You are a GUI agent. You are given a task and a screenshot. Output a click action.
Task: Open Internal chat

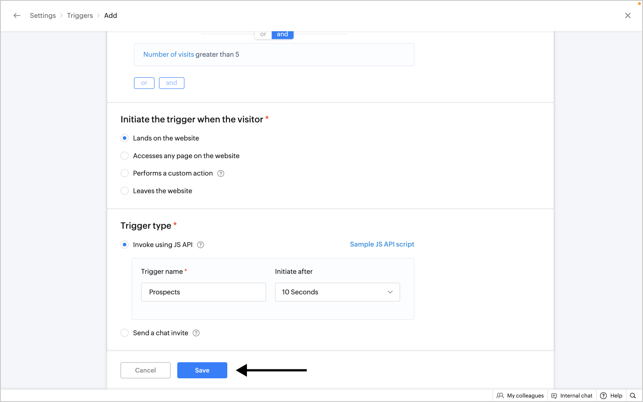point(572,396)
